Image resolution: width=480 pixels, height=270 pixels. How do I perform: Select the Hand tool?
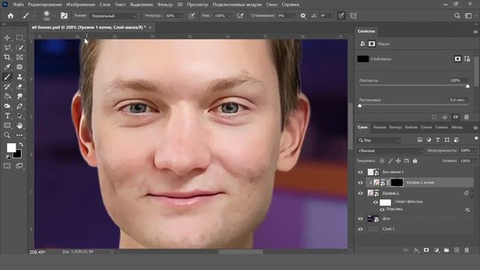click(x=19, y=125)
